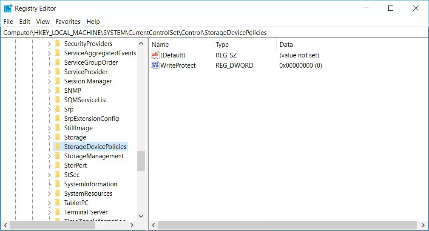This screenshot has height=231, width=429.
Task: Select the Terminal Server folder icon
Action: (57, 212)
